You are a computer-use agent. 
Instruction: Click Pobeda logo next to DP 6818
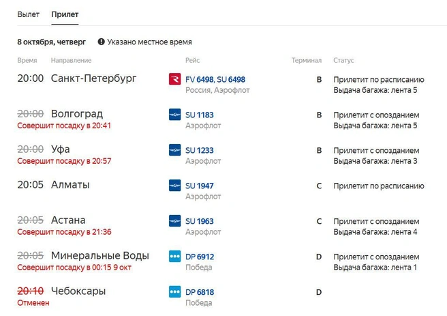tap(174, 291)
